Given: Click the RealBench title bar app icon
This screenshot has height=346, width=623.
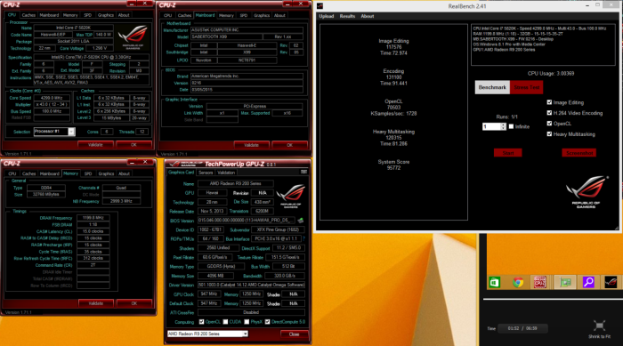Looking at the screenshot, I should pos(320,6).
